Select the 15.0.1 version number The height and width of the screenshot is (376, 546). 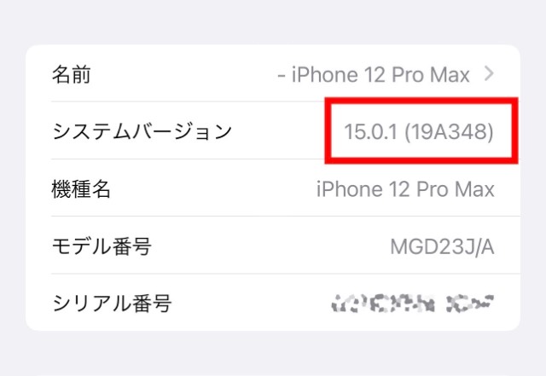tap(370, 132)
